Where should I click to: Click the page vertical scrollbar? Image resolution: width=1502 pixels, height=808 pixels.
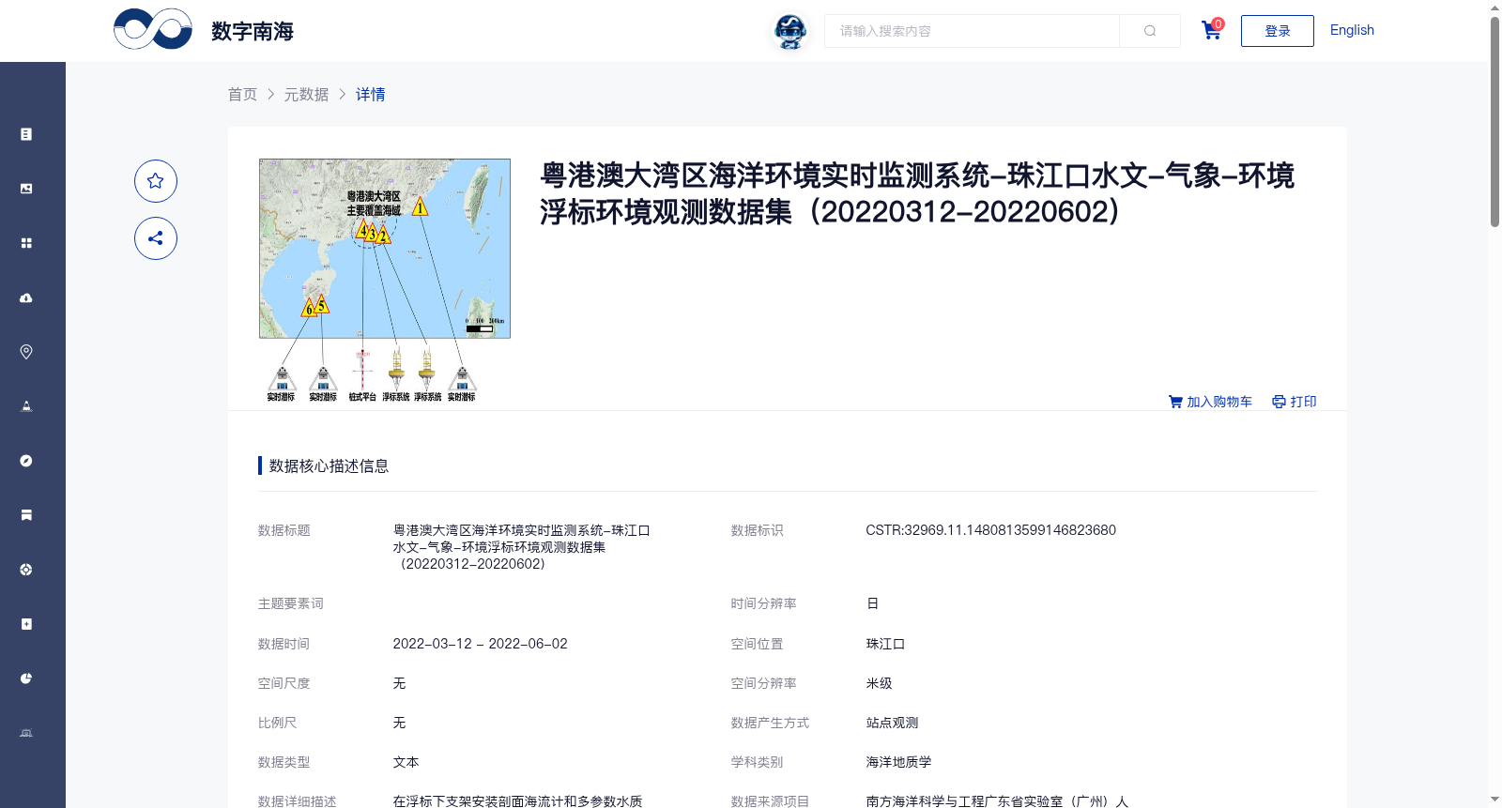[1494, 122]
